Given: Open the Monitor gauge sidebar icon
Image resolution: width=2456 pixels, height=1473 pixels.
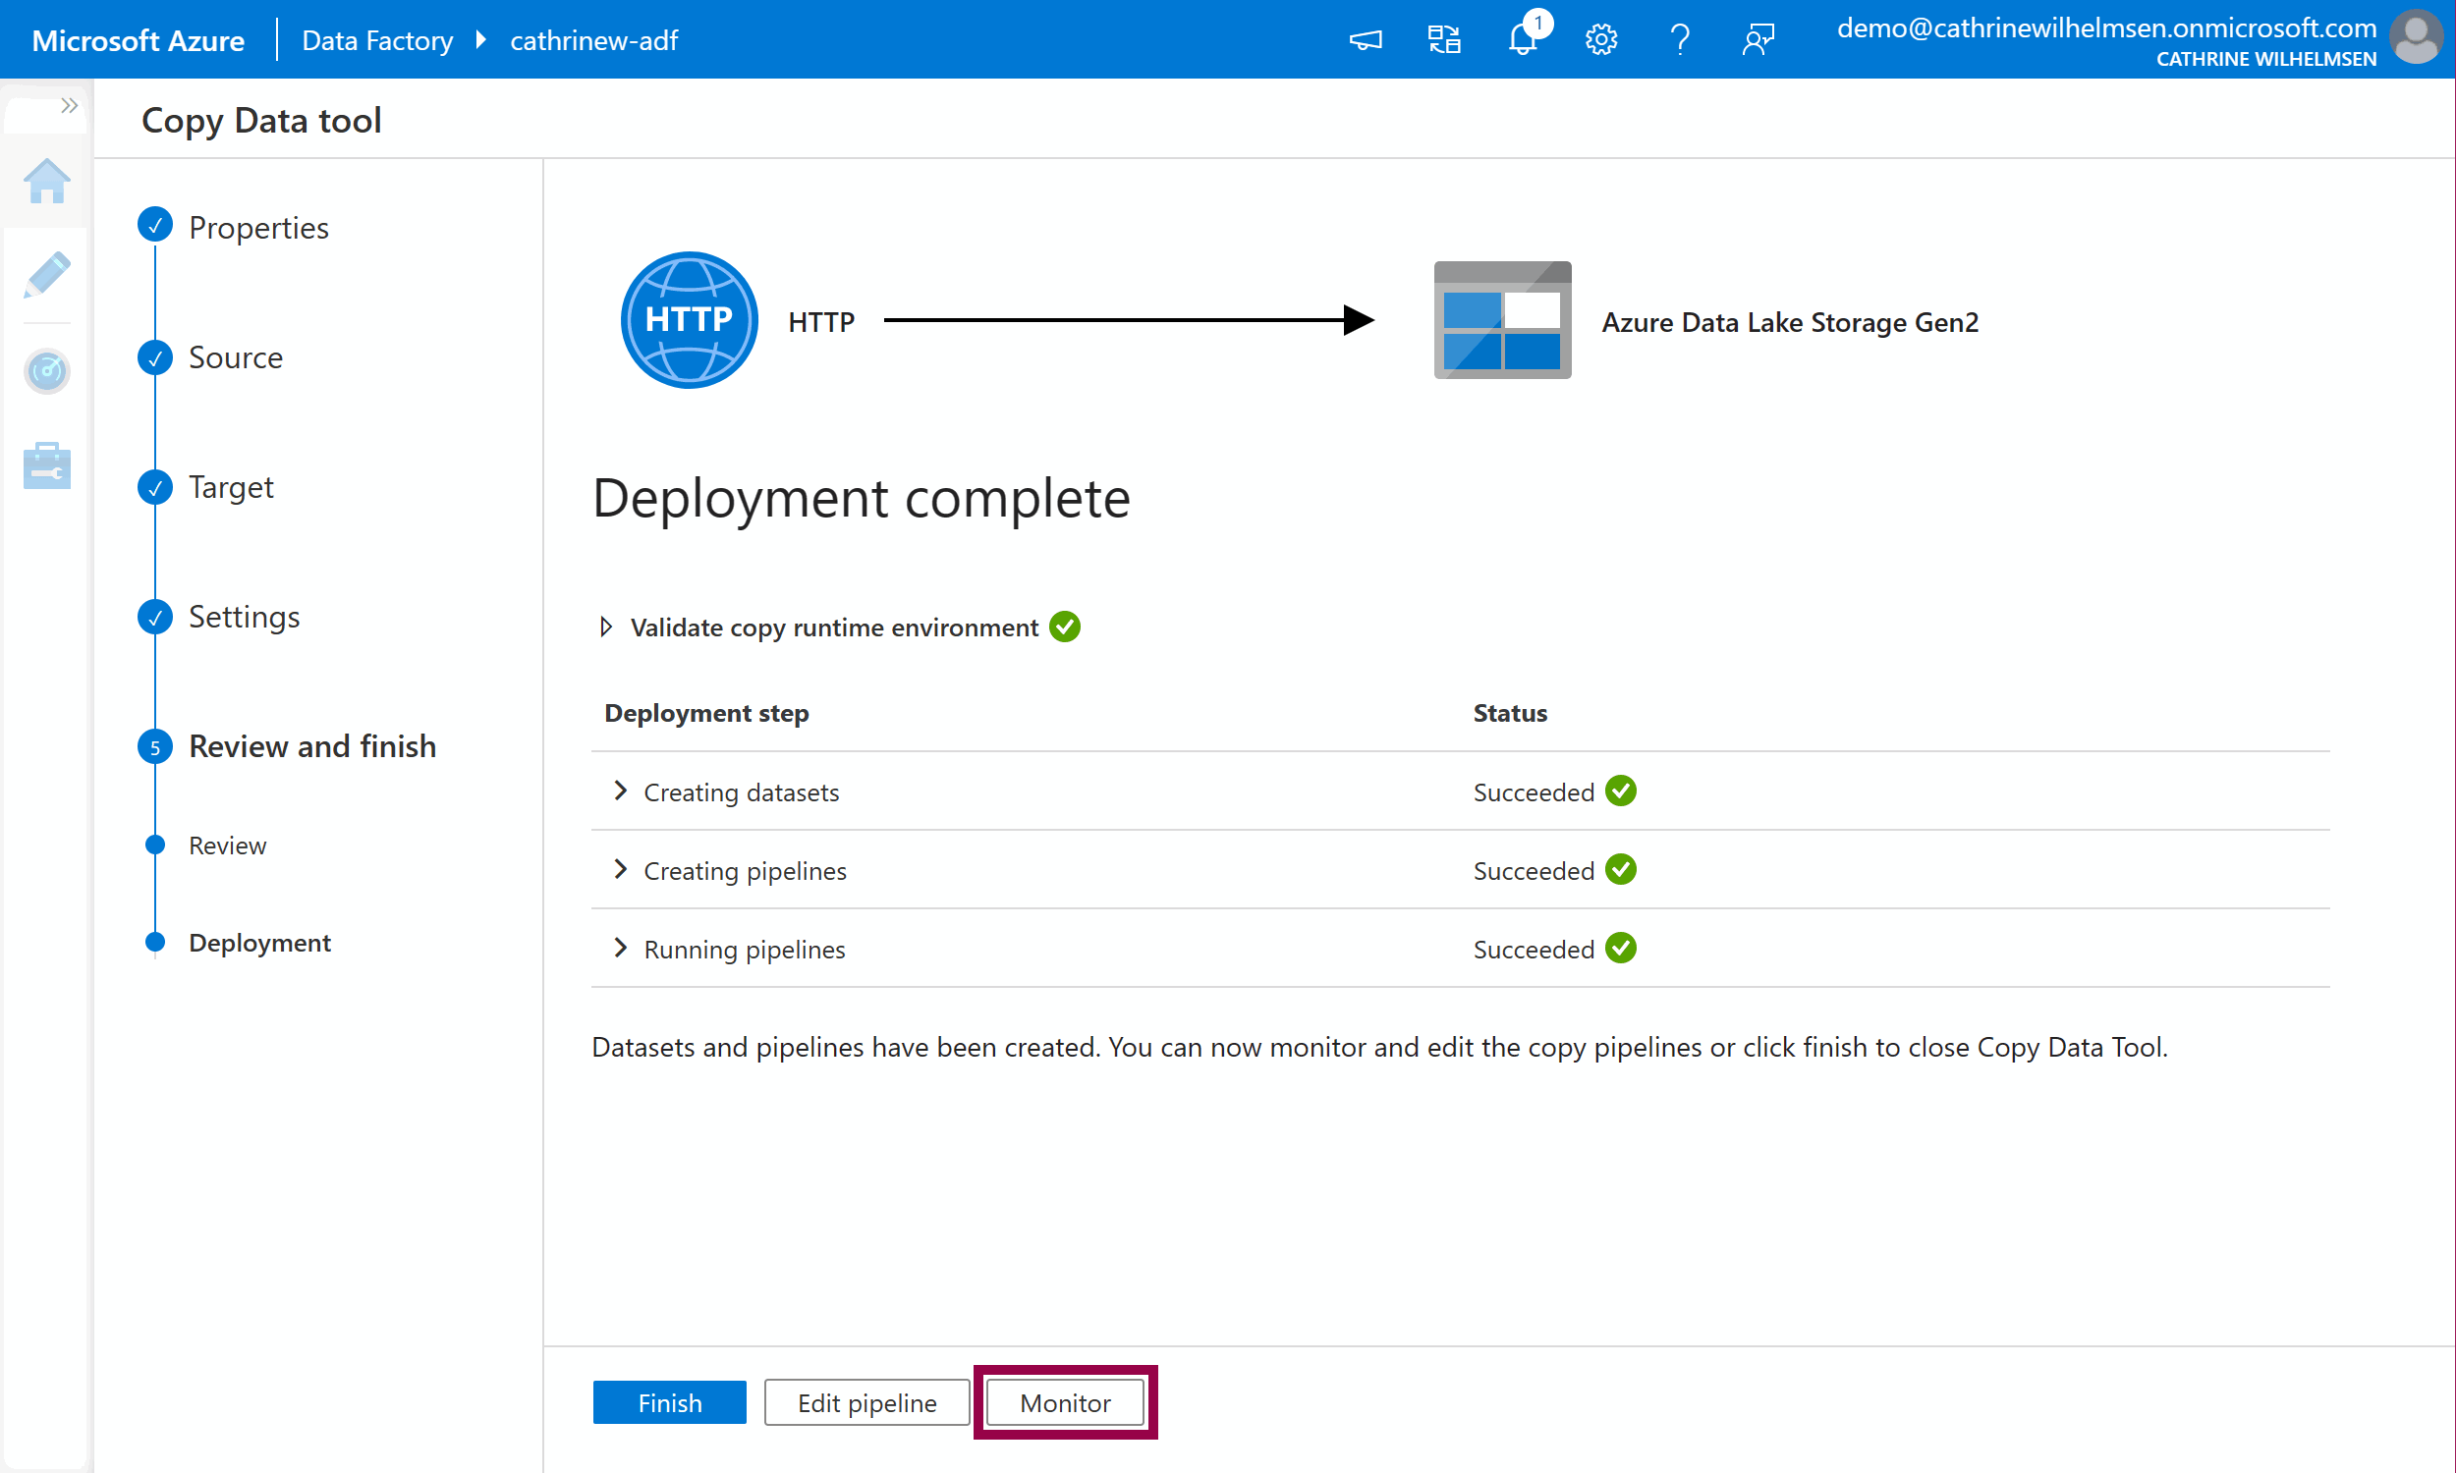Looking at the screenshot, I should (x=46, y=371).
